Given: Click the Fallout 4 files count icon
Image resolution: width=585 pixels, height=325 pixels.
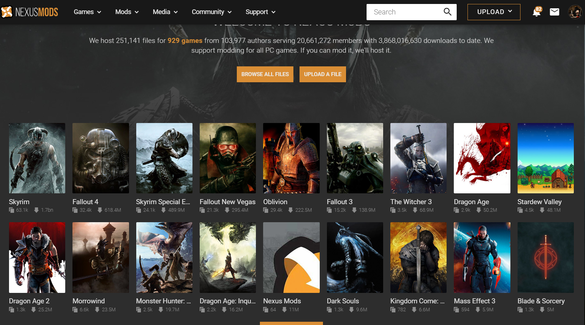Looking at the screenshot, I should tap(75, 210).
